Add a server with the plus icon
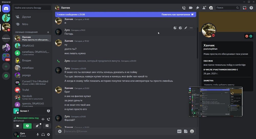256x139 pixels. [x=6, y=66]
